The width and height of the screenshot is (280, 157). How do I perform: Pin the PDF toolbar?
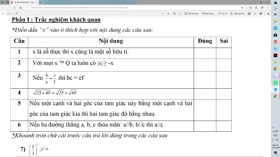coord(268,14)
